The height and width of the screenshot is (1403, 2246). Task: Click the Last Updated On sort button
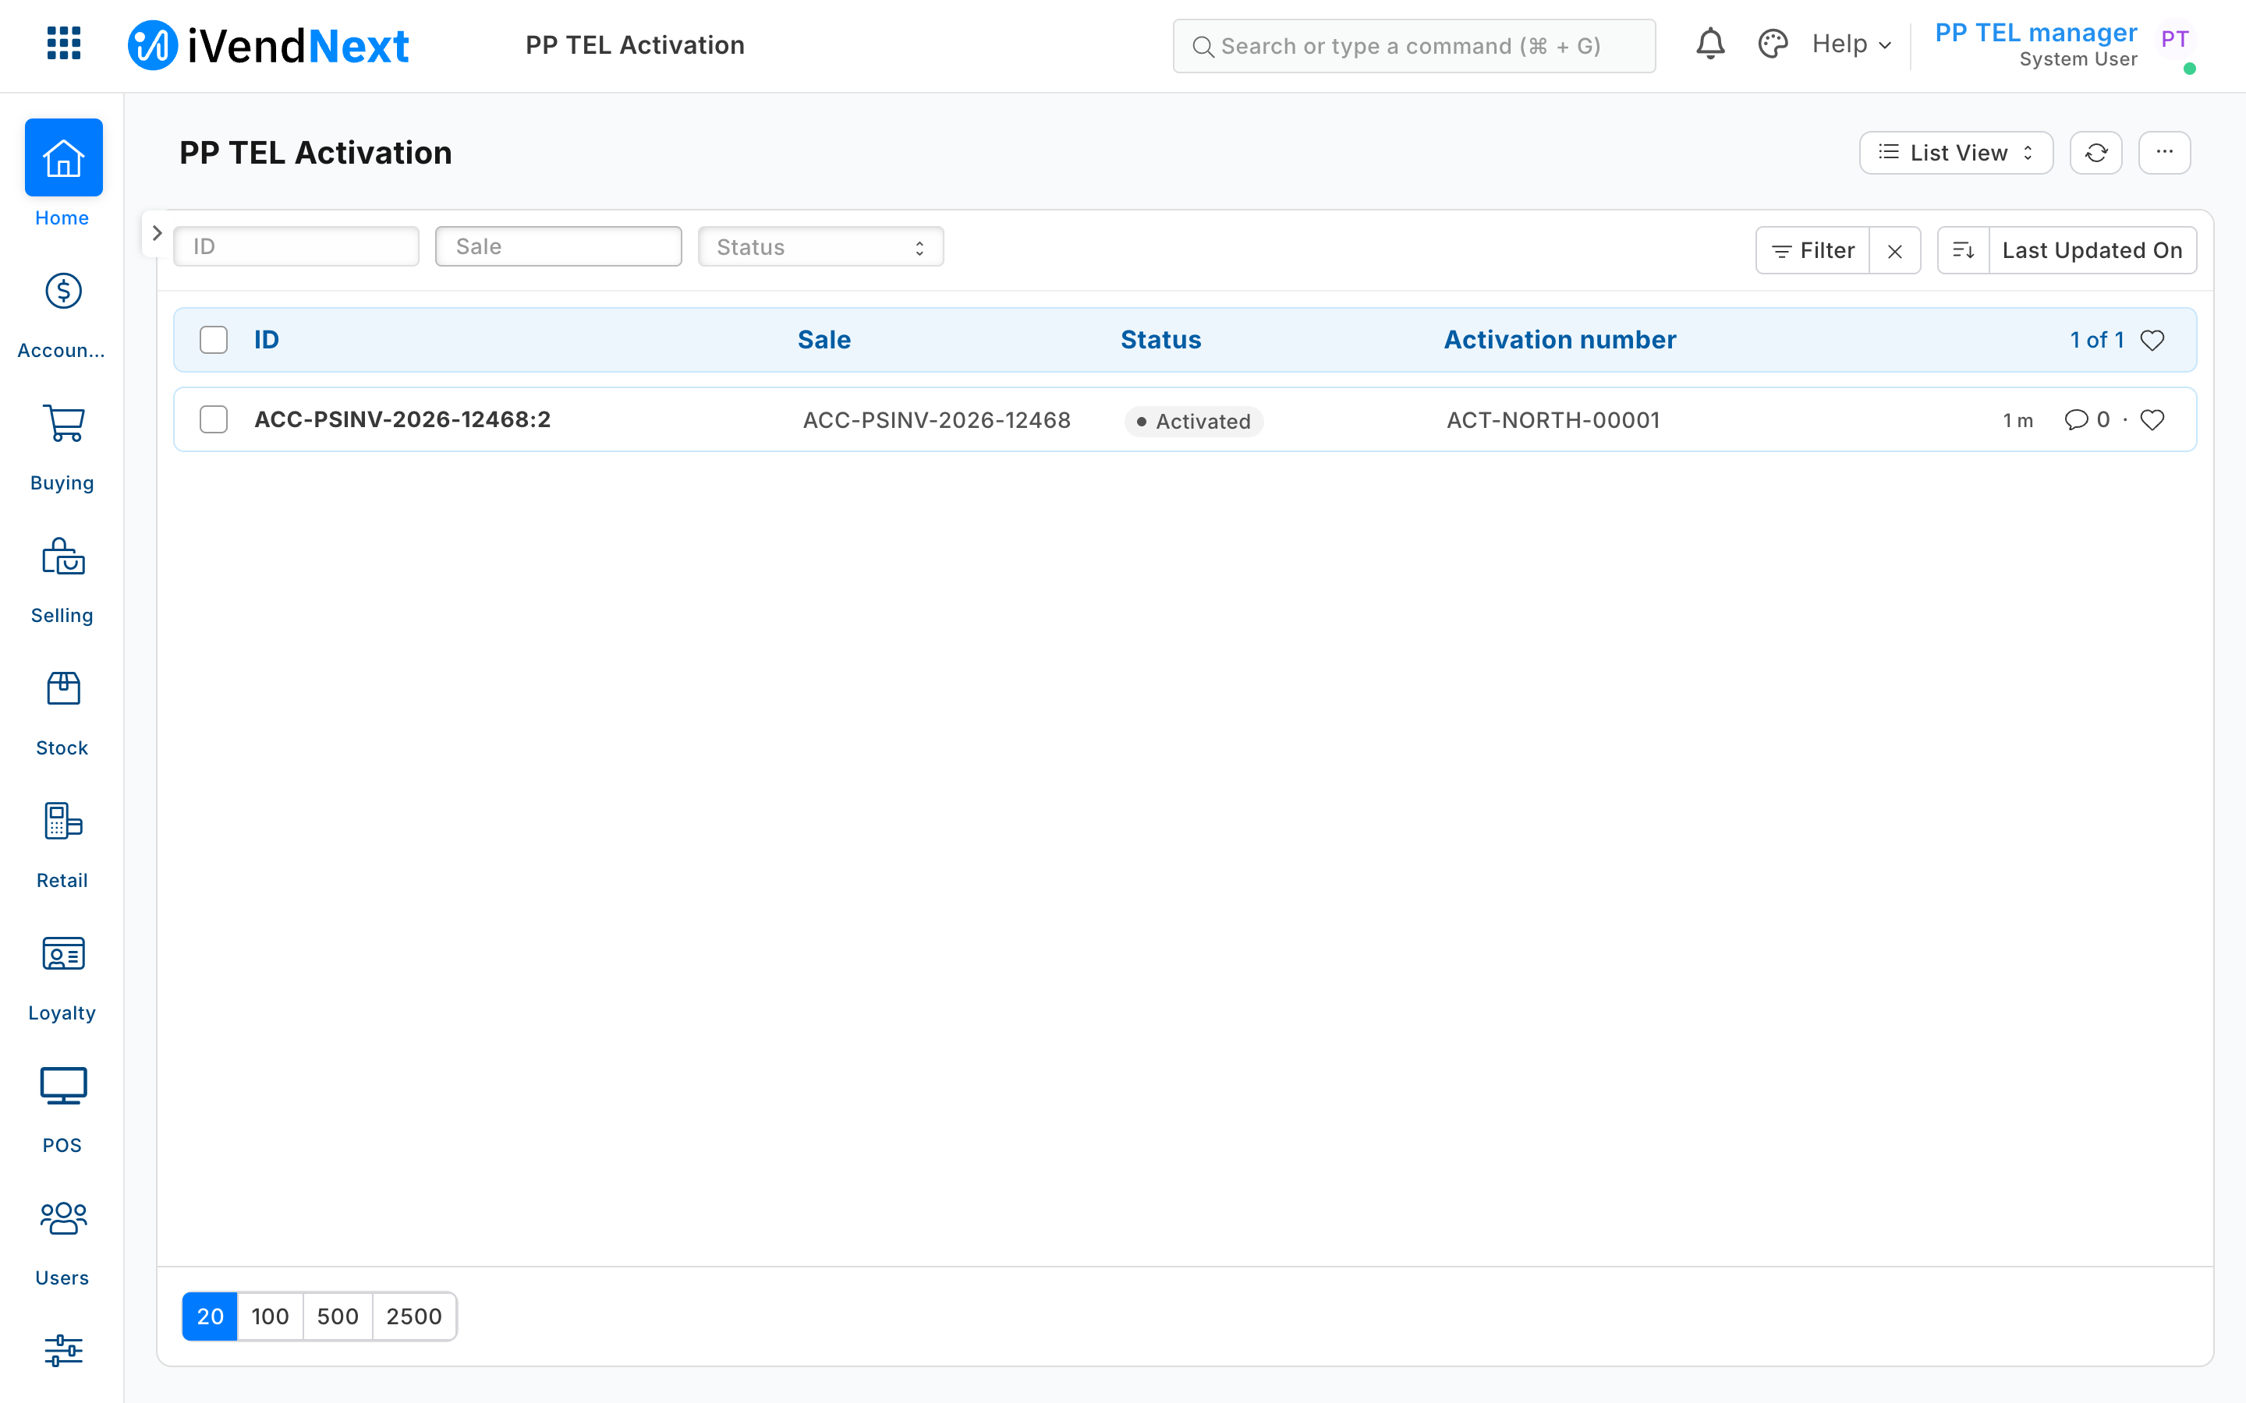pos(2092,249)
